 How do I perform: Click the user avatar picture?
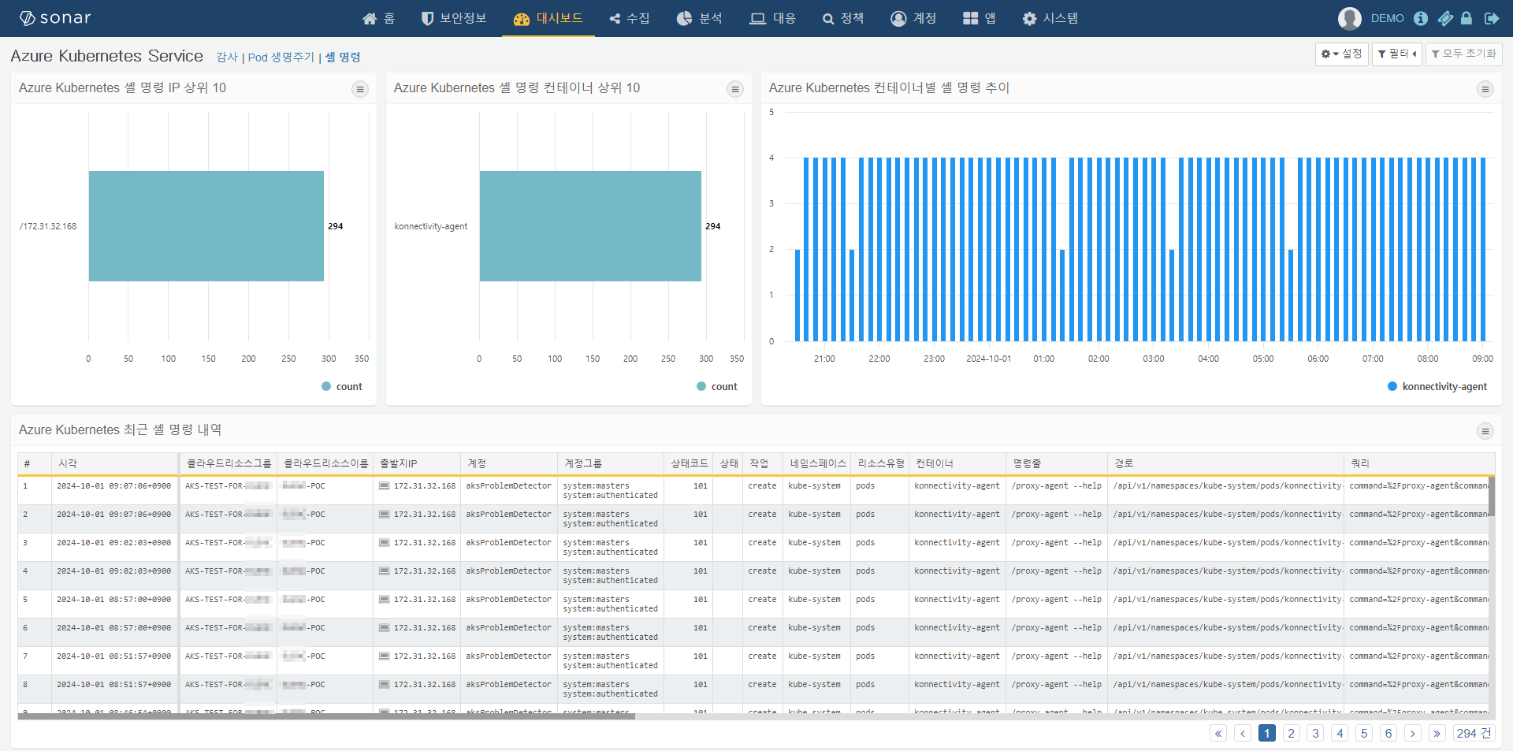tap(1349, 18)
